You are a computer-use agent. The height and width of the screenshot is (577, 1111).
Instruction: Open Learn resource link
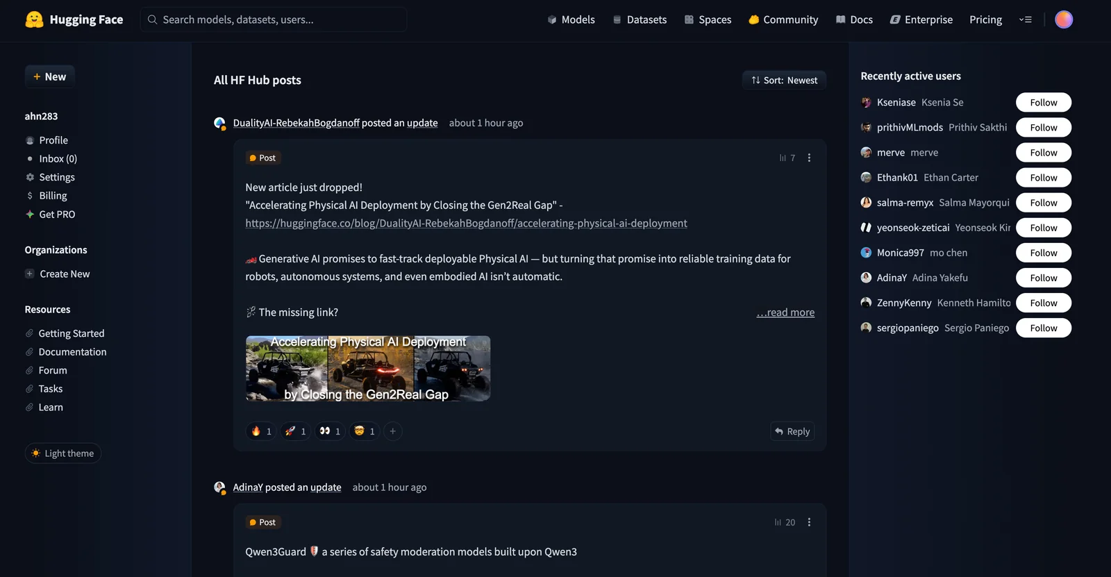coord(44,408)
